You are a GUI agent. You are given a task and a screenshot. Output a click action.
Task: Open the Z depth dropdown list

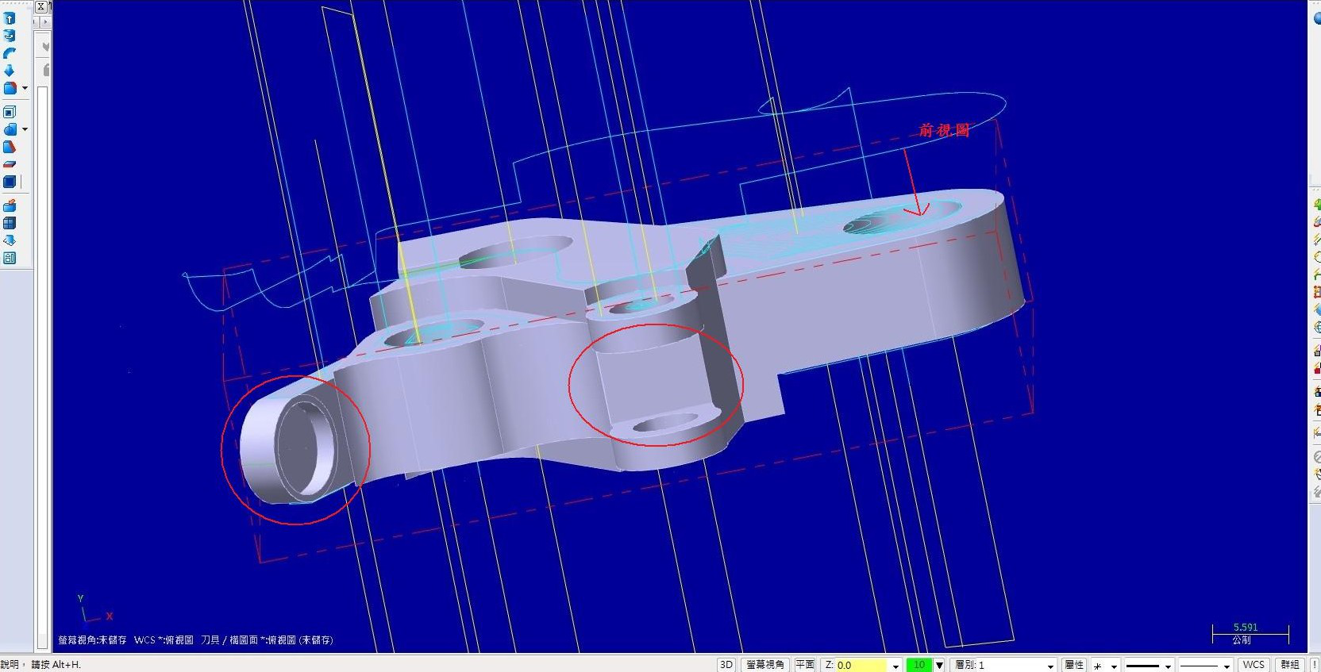click(x=895, y=666)
